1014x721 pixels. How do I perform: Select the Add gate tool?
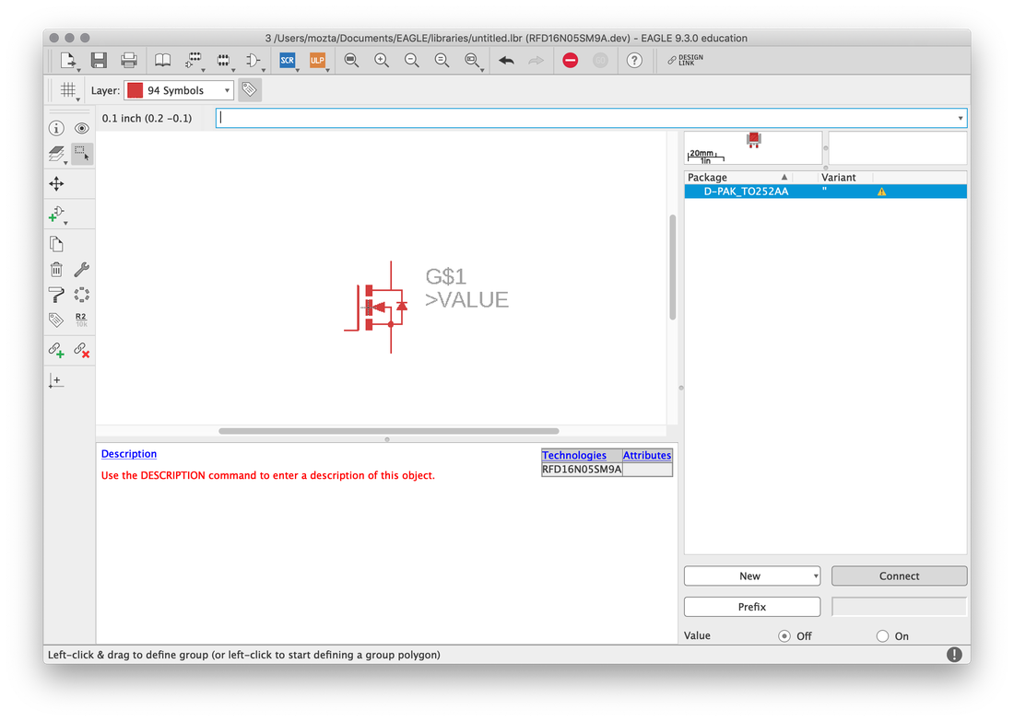tap(57, 215)
